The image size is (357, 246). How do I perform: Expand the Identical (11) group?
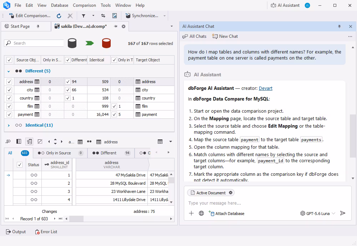pos(9,125)
